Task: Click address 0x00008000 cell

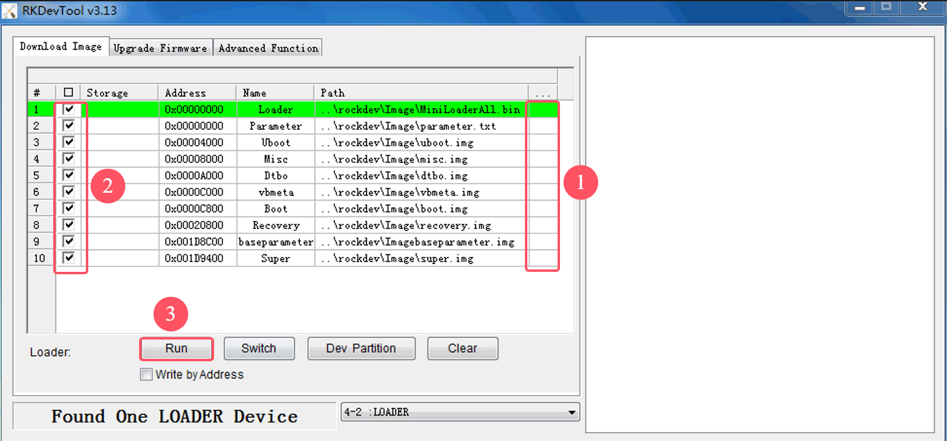Action: point(197,159)
